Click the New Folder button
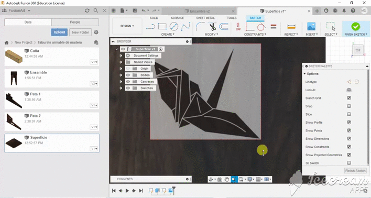The image size is (371, 198). pyautogui.click(x=81, y=32)
